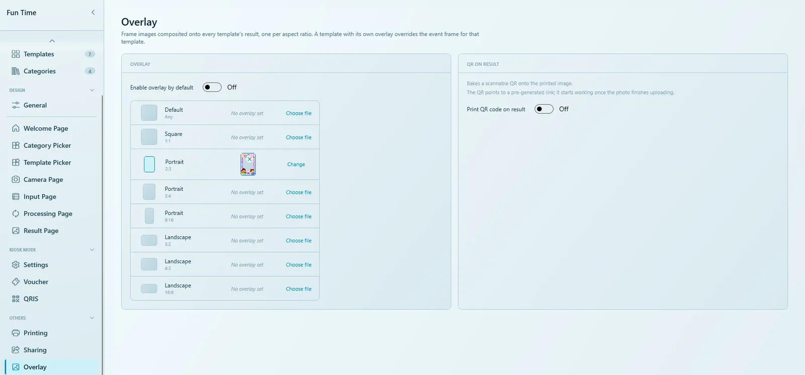Change the Portrait 2:3 overlay
805x375 pixels.
(x=296, y=165)
